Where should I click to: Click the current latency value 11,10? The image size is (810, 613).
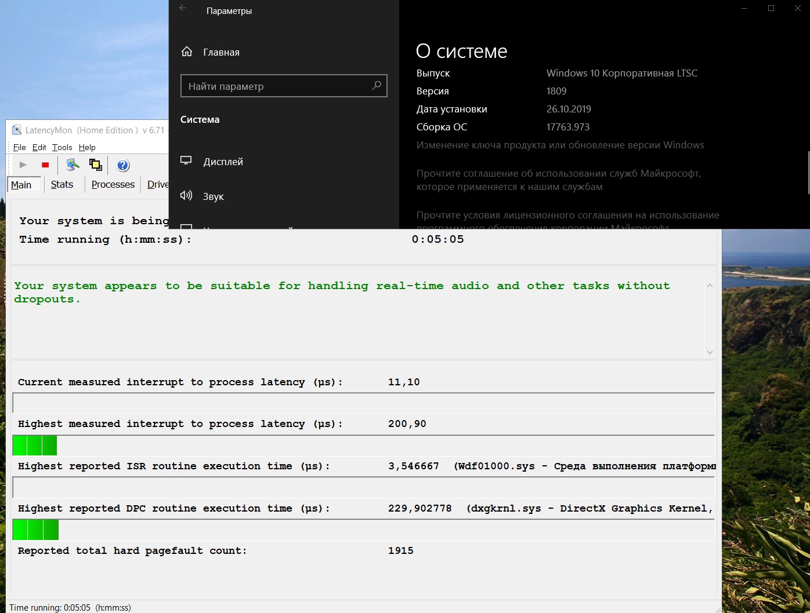(x=404, y=382)
